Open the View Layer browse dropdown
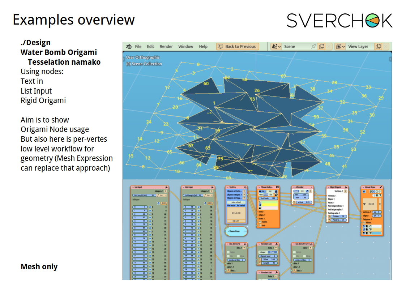This screenshot has width=406, height=287. pyautogui.click(x=340, y=47)
